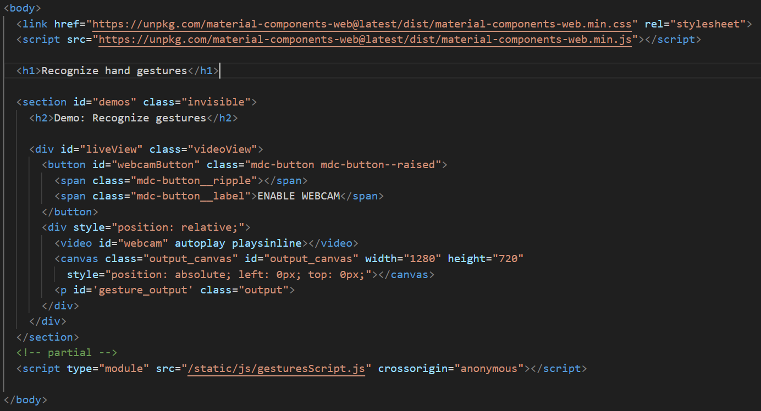Open the material-components-web CSS stylesheet URL

(x=363, y=24)
